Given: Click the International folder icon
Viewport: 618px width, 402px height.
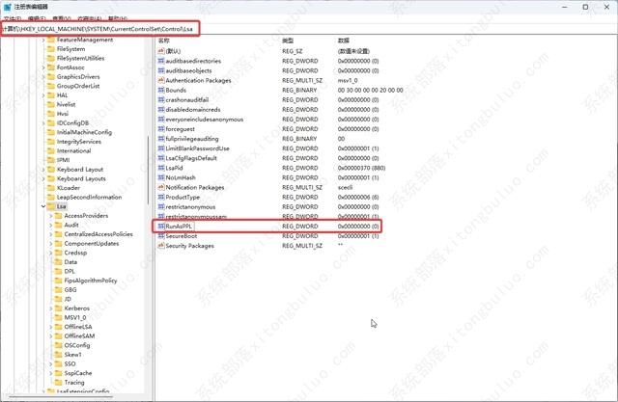Looking at the screenshot, I should coord(51,151).
